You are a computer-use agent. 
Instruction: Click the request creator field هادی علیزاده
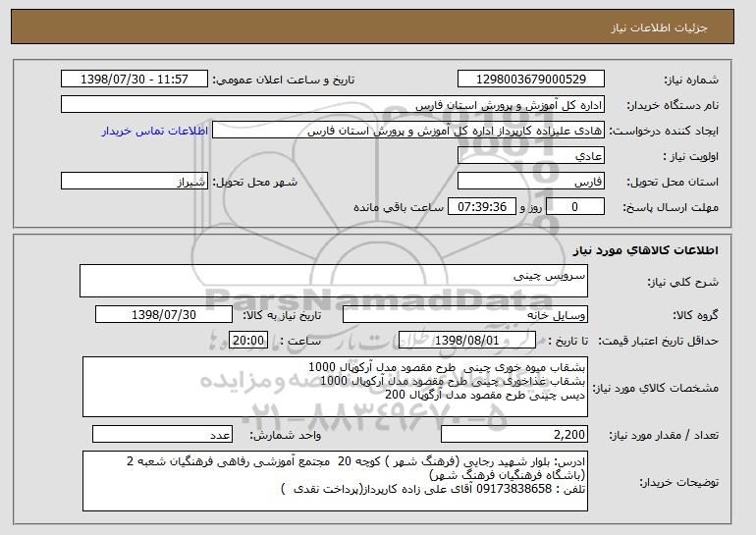coord(408,131)
